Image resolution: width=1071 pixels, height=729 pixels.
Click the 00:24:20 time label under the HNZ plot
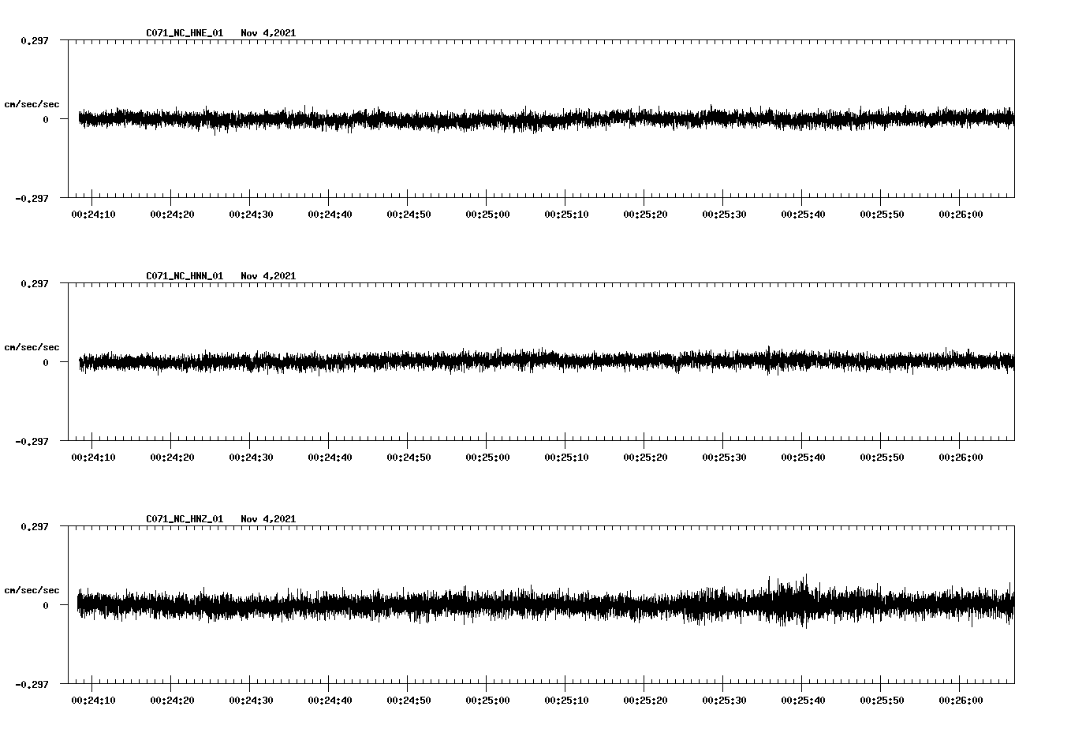(x=172, y=701)
